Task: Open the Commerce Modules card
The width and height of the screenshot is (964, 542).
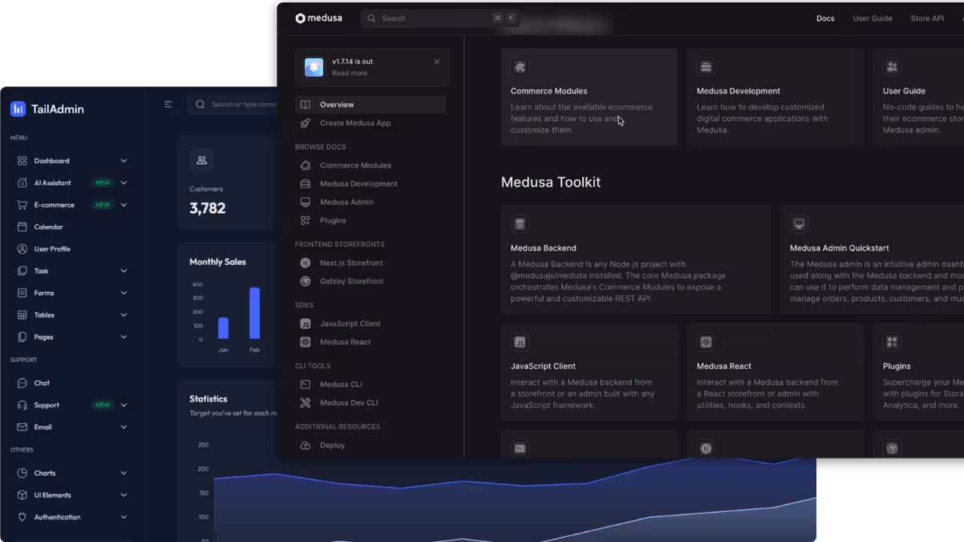Action: 589,96
